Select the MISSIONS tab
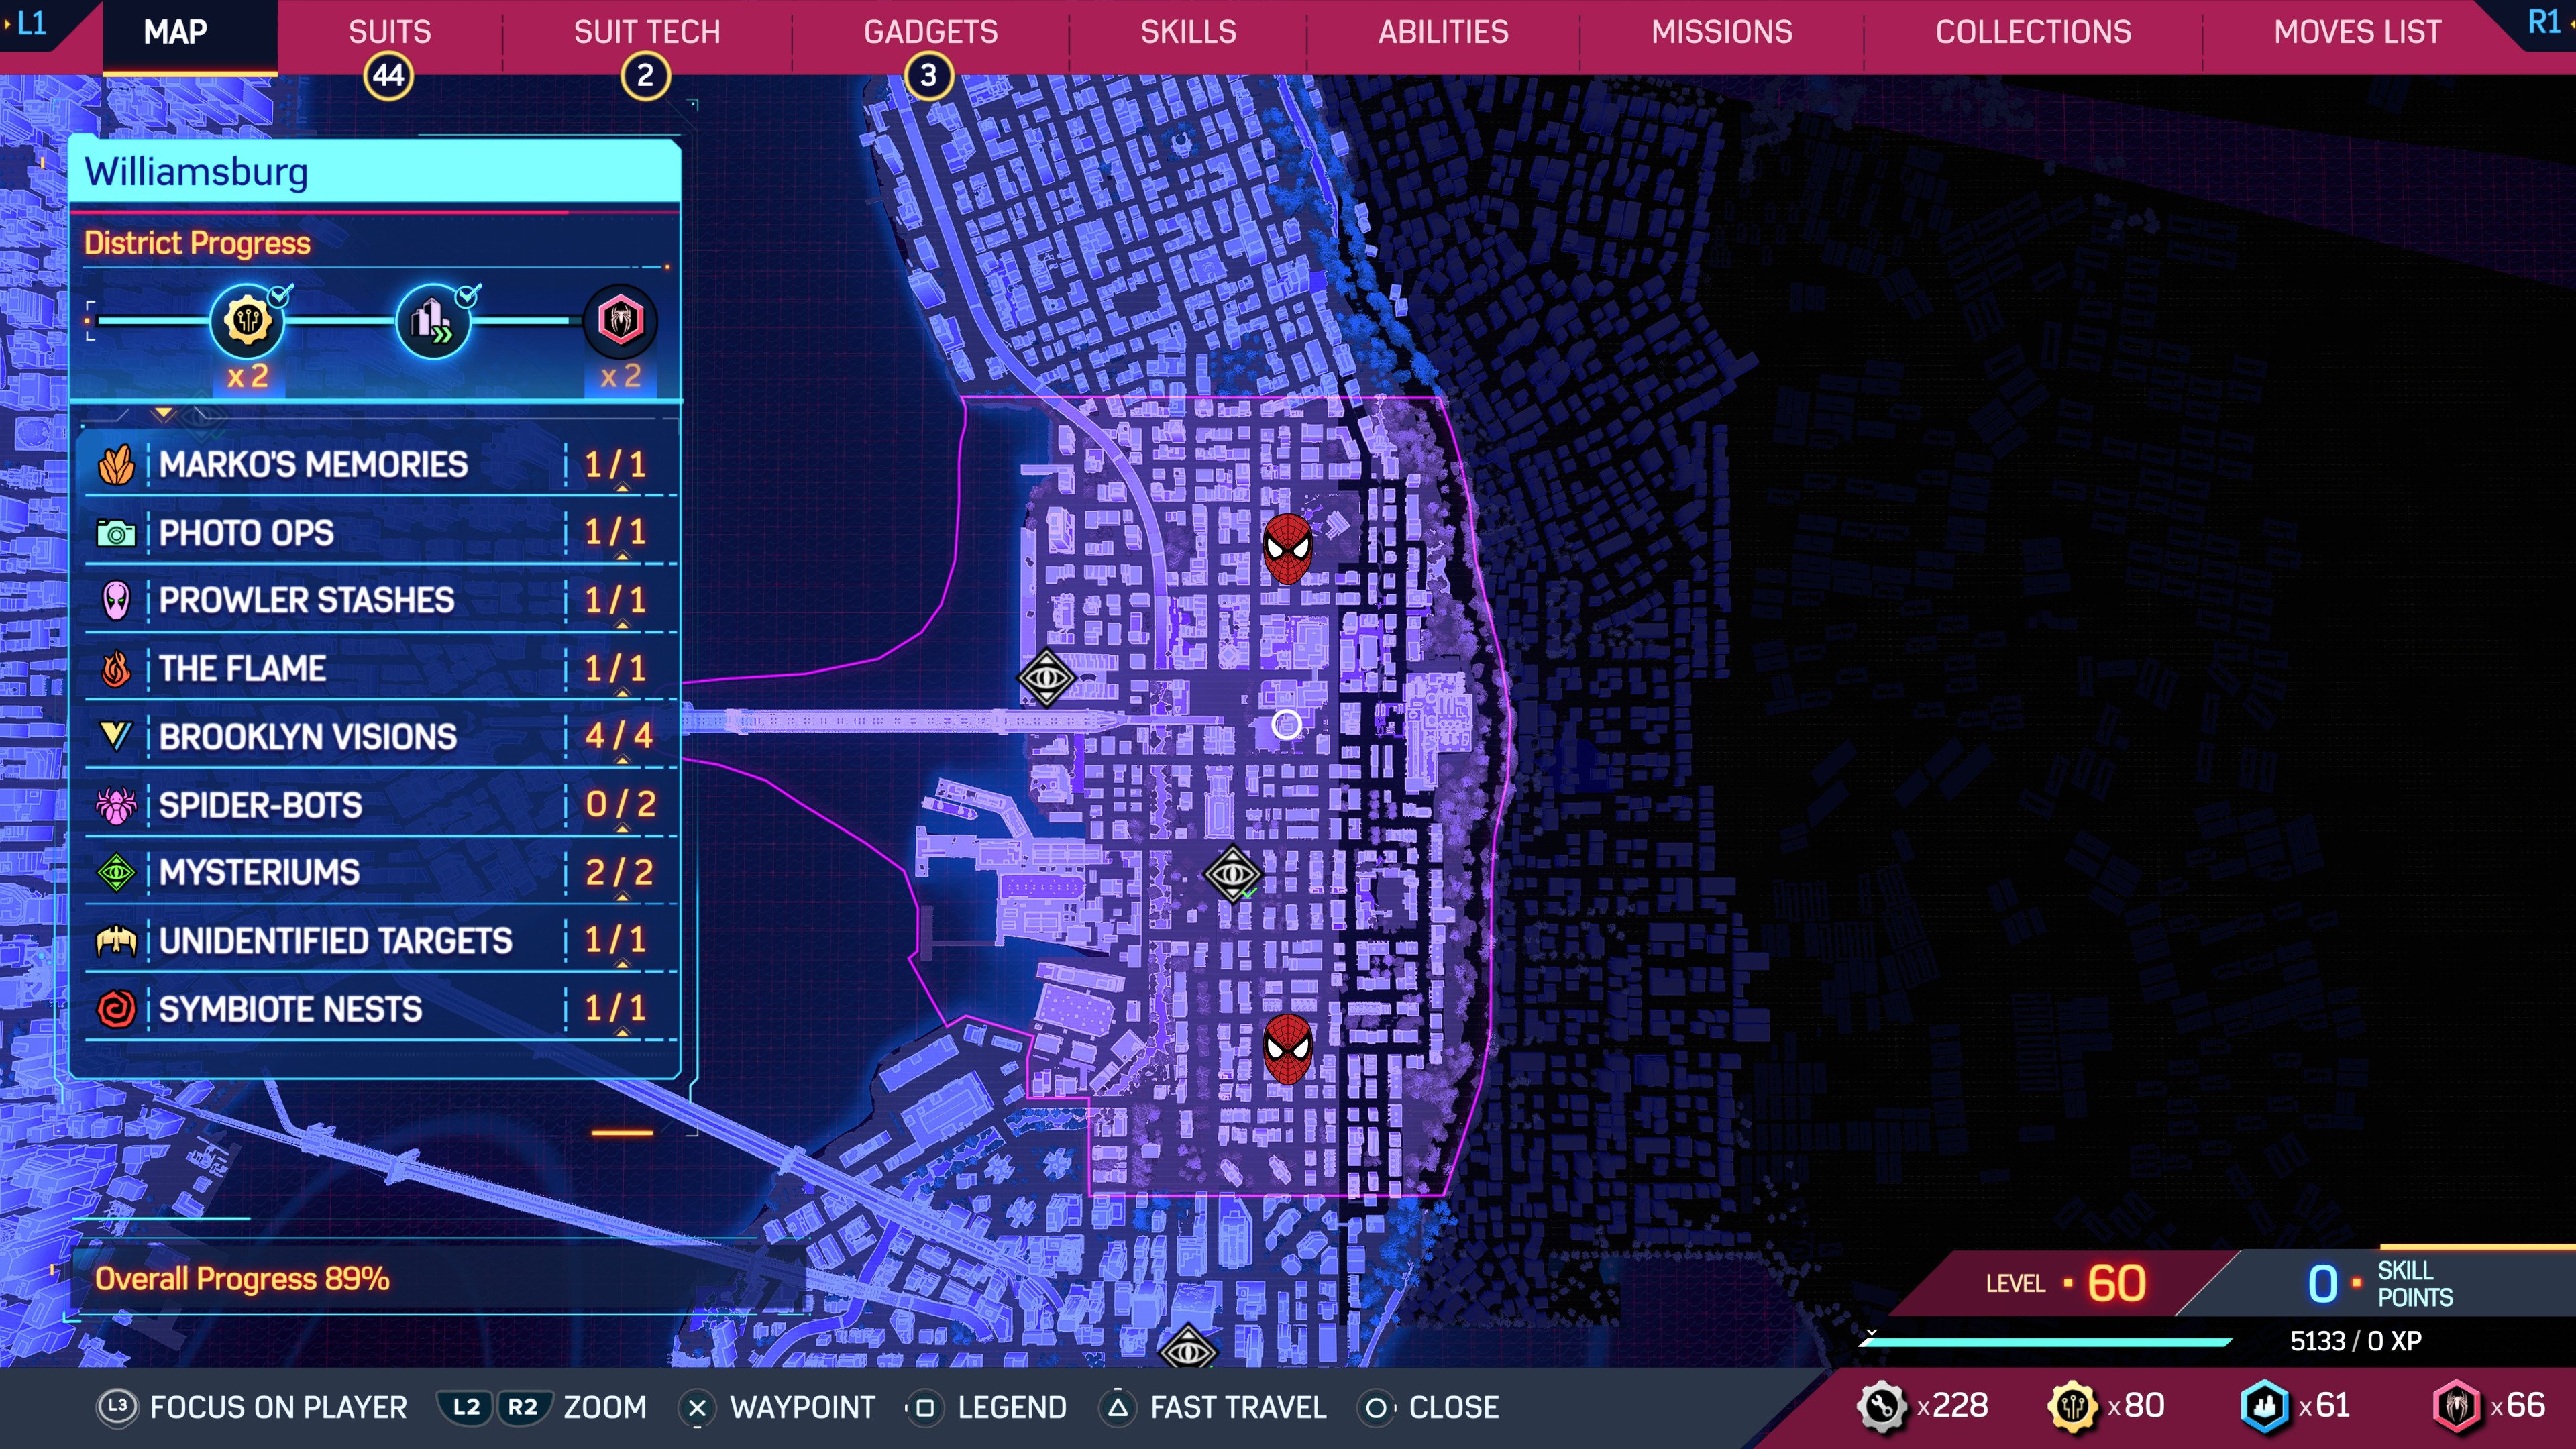 pyautogui.click(x=1721, y=32)
